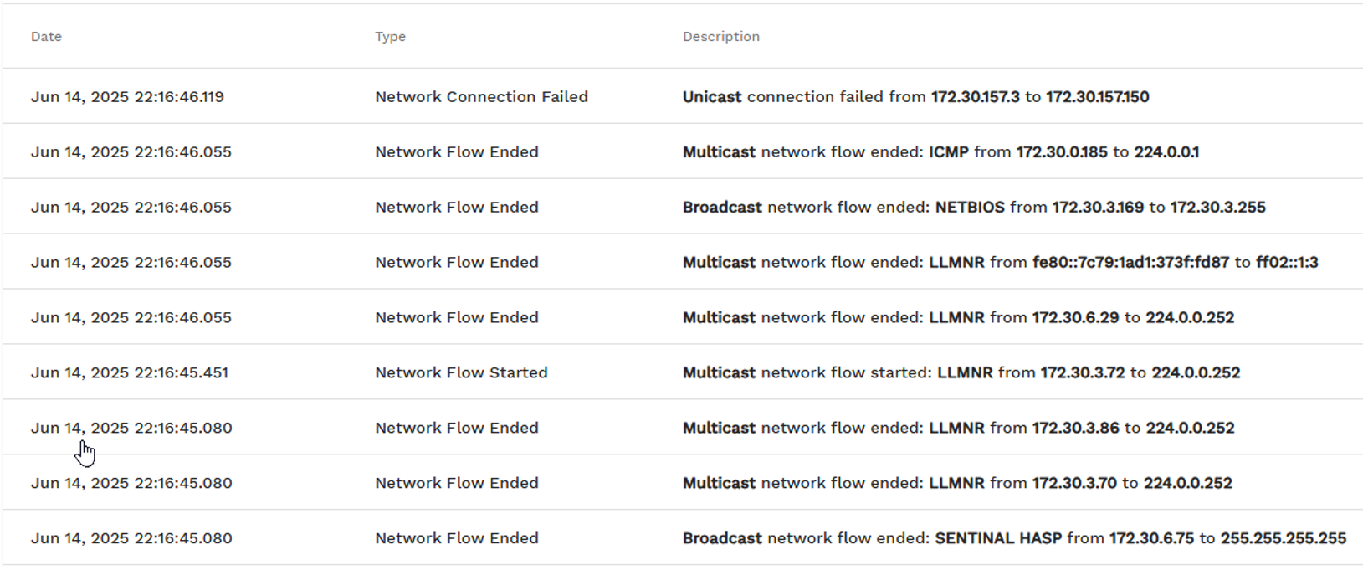
Task: Click source address 172.30.3.86
Action: coord(1075,429)
